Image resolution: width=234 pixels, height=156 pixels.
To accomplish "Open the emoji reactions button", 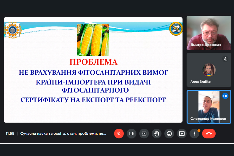I will tap(169, 133).
